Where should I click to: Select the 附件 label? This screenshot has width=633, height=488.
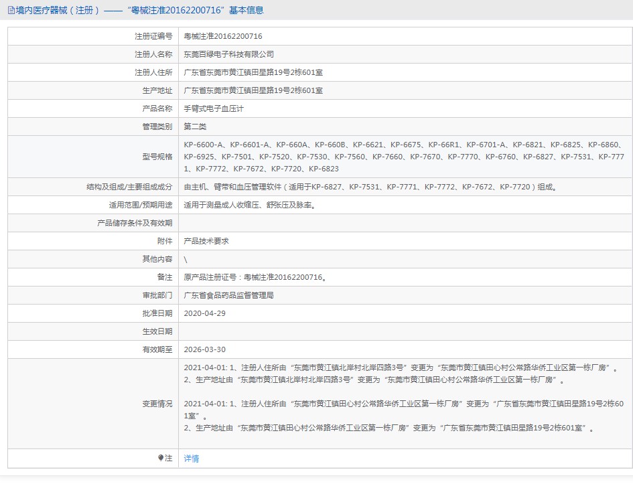165,241
